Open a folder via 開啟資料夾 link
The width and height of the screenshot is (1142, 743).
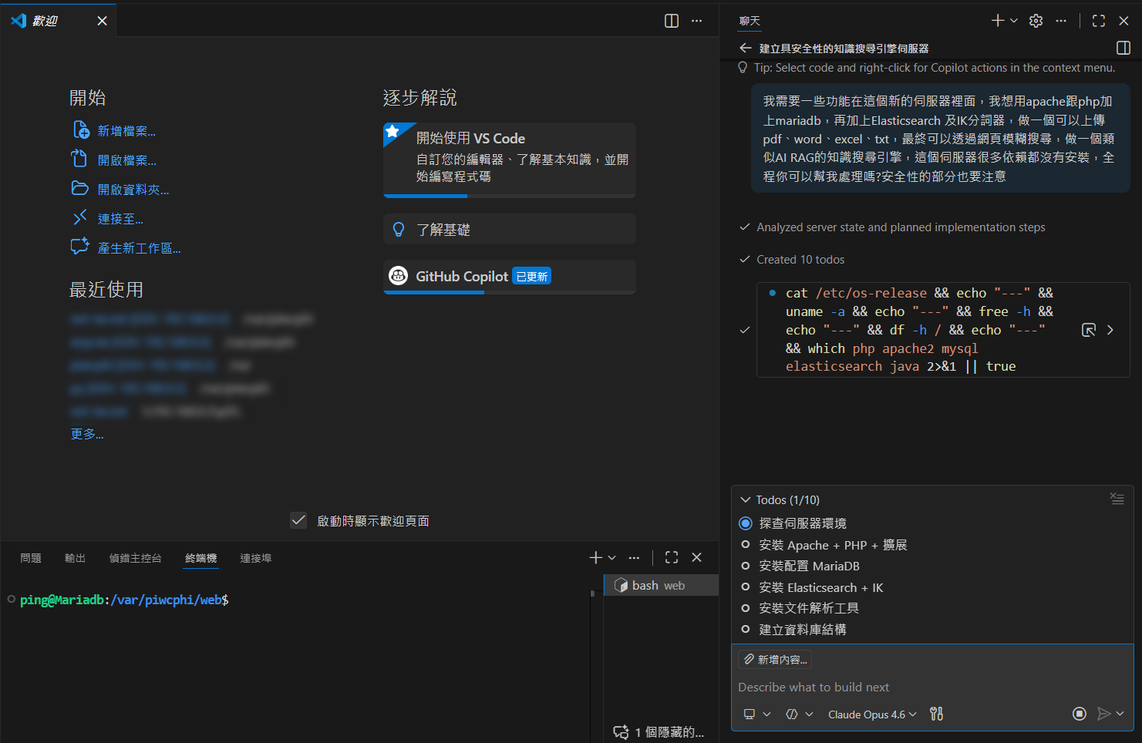click(x=132, y=189)
